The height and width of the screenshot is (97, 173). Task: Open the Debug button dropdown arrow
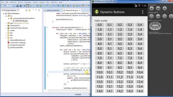point(60,6)
